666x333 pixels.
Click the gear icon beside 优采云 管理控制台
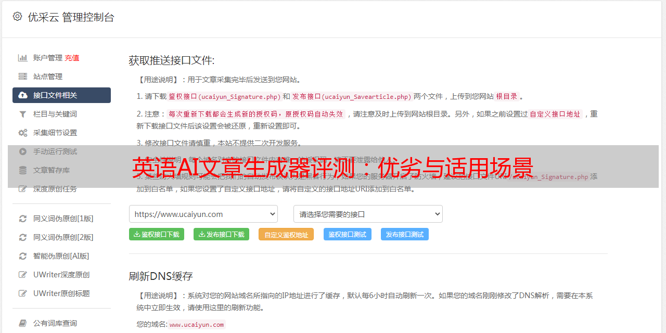tap(17, 17)
